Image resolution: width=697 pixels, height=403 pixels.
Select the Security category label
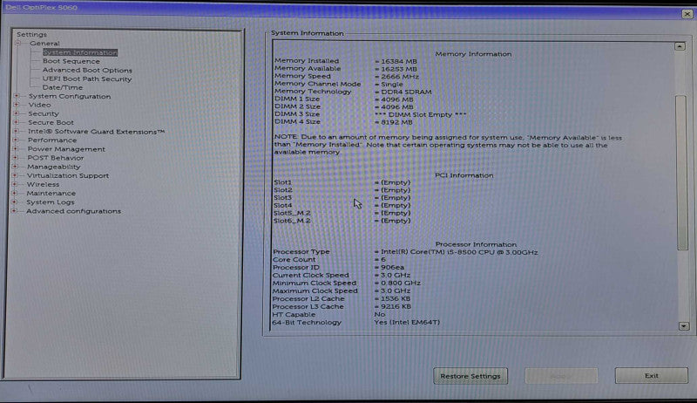point(43,113)
